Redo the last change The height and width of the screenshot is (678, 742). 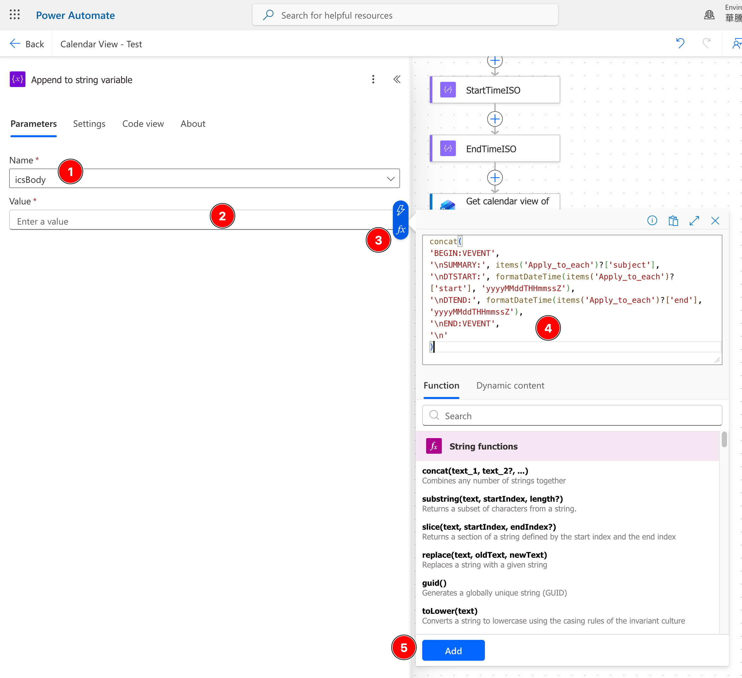706,43
